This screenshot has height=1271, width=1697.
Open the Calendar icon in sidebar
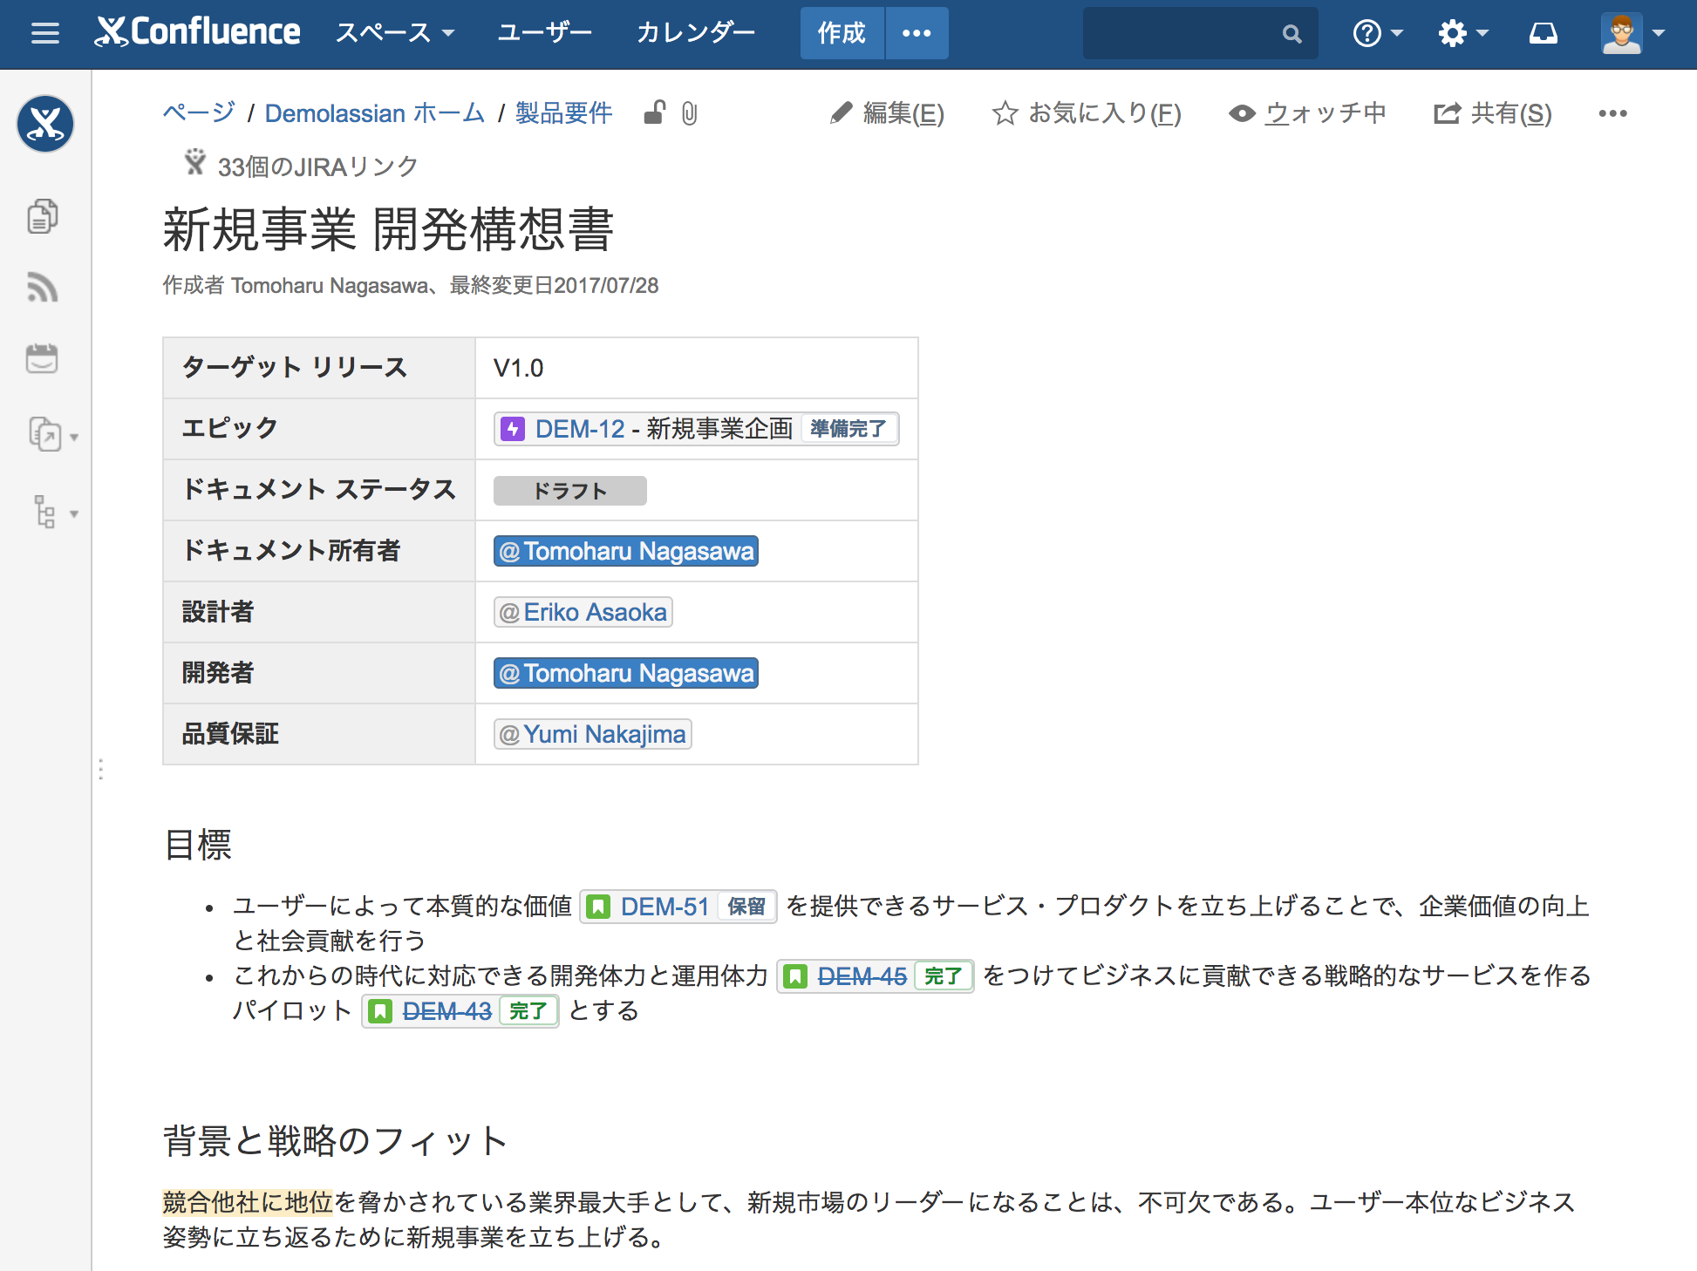click(42, 357)
